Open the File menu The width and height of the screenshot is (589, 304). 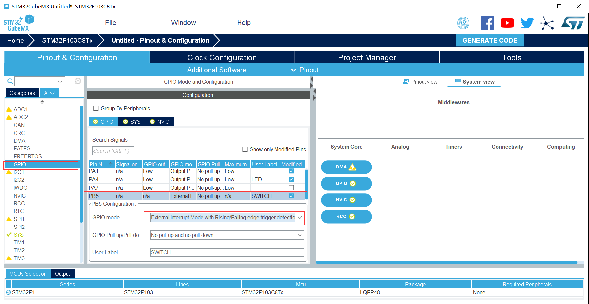[x=111, y=23]
